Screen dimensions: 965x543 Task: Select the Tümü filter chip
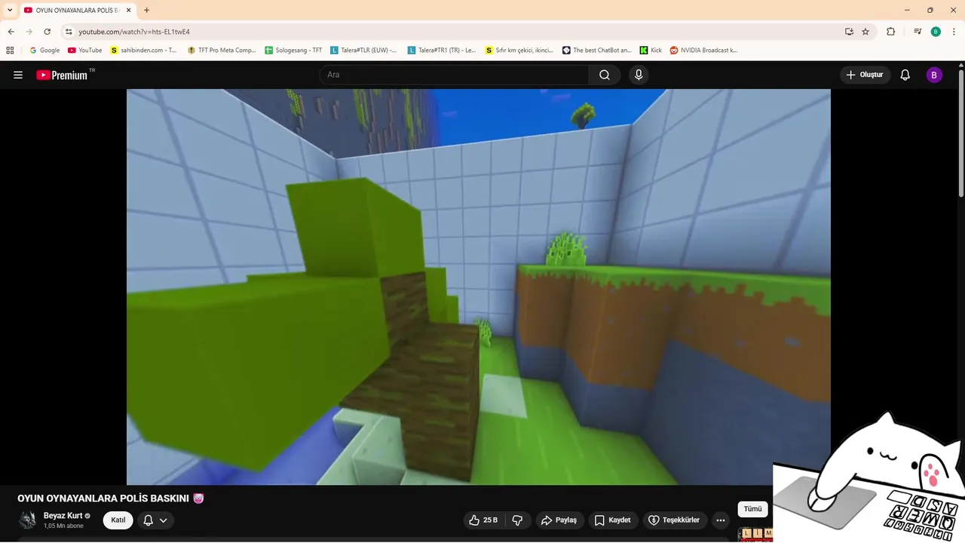[x=752, y=509]
